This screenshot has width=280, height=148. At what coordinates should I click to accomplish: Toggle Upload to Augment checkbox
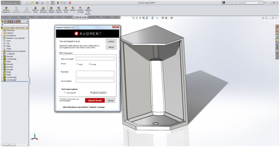coord(91,93)
